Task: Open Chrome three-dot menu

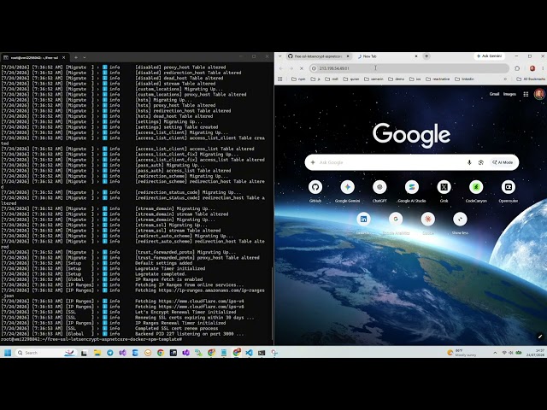Action: [543, 68]
